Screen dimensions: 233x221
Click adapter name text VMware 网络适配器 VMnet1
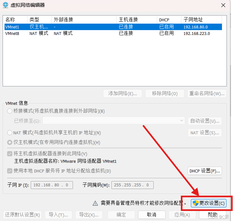tap(88, 161)
